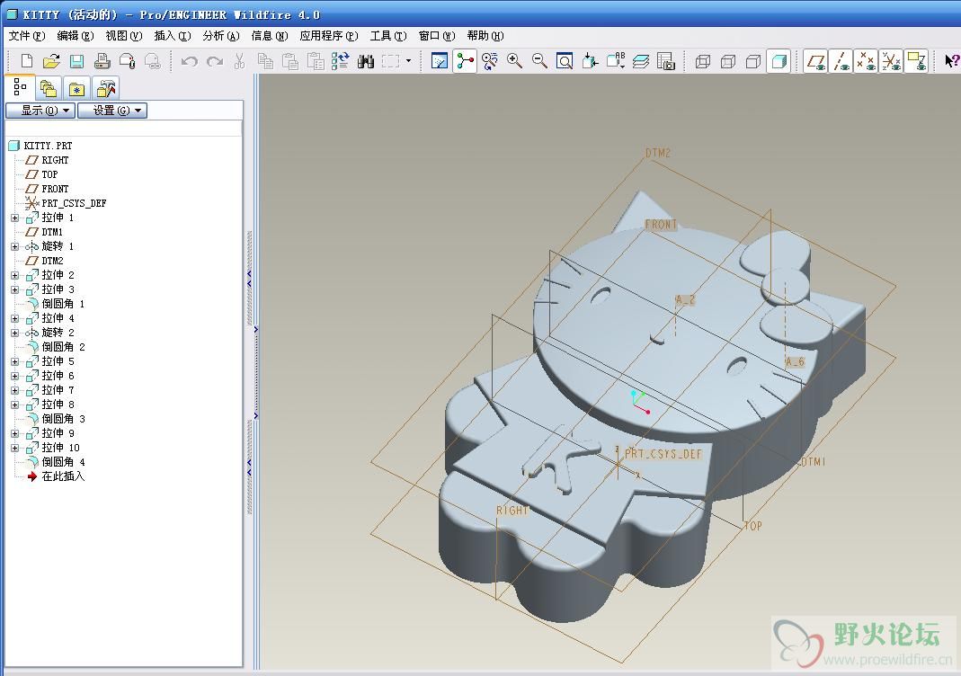Switch display to Shading

[779, 60]
